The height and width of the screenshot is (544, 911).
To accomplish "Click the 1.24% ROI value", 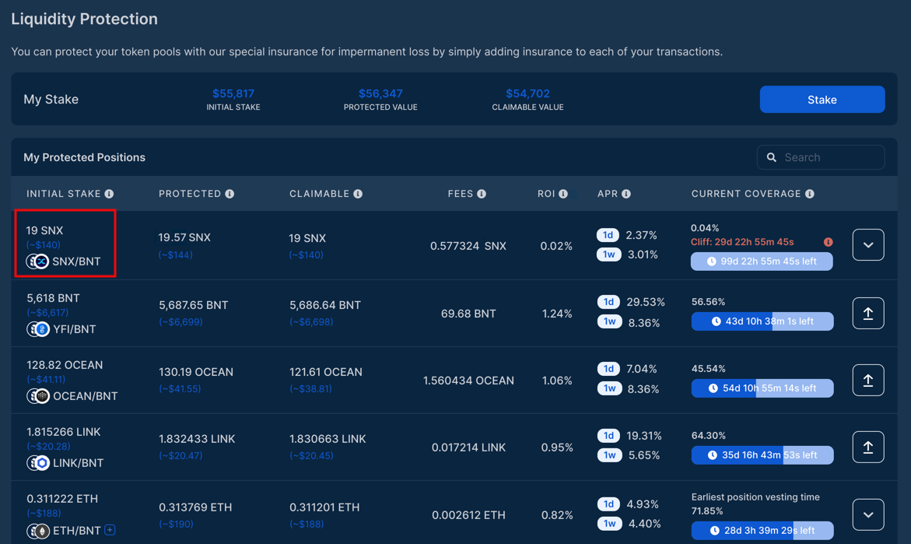I will (x=557, y=314).
